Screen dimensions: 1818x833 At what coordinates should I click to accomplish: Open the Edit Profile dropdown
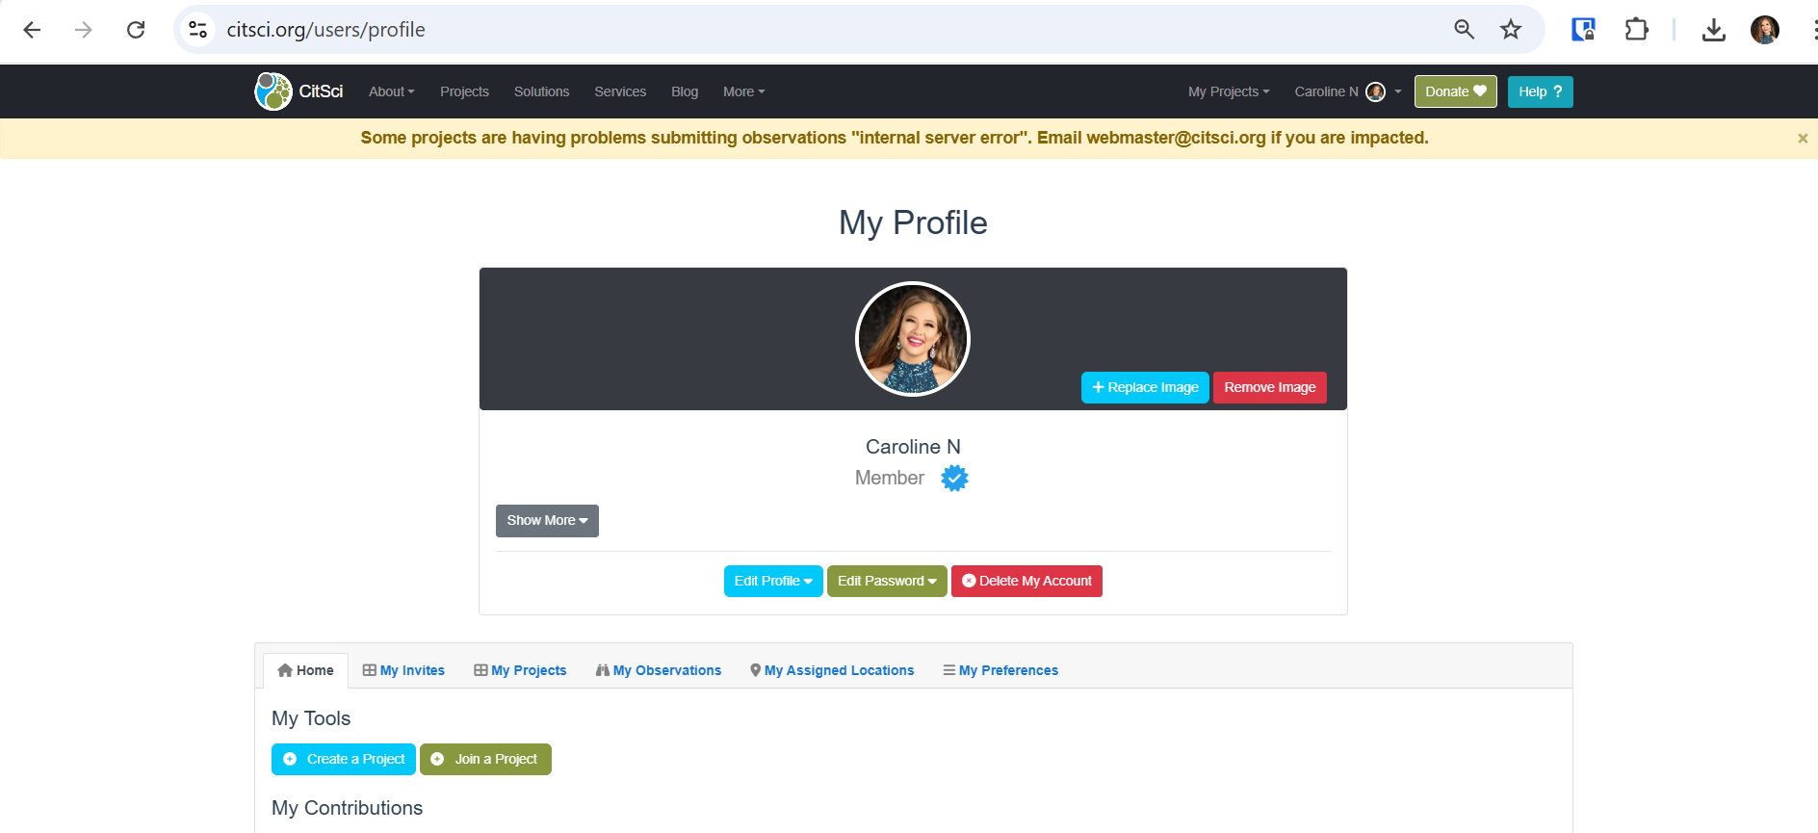(x=772, y=581)
